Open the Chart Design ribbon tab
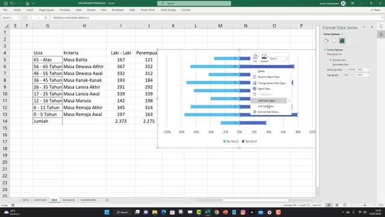The width and height of the screenshot is (385, 217). coord(168,10)
